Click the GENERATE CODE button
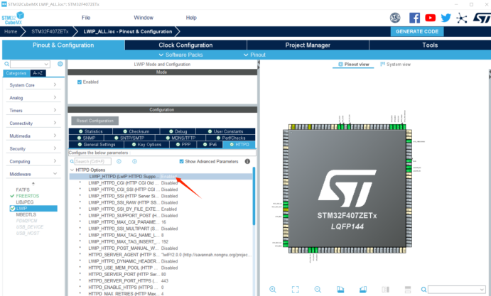The height and width of the screenshot is (296, 491). click(x=417, y=32)
